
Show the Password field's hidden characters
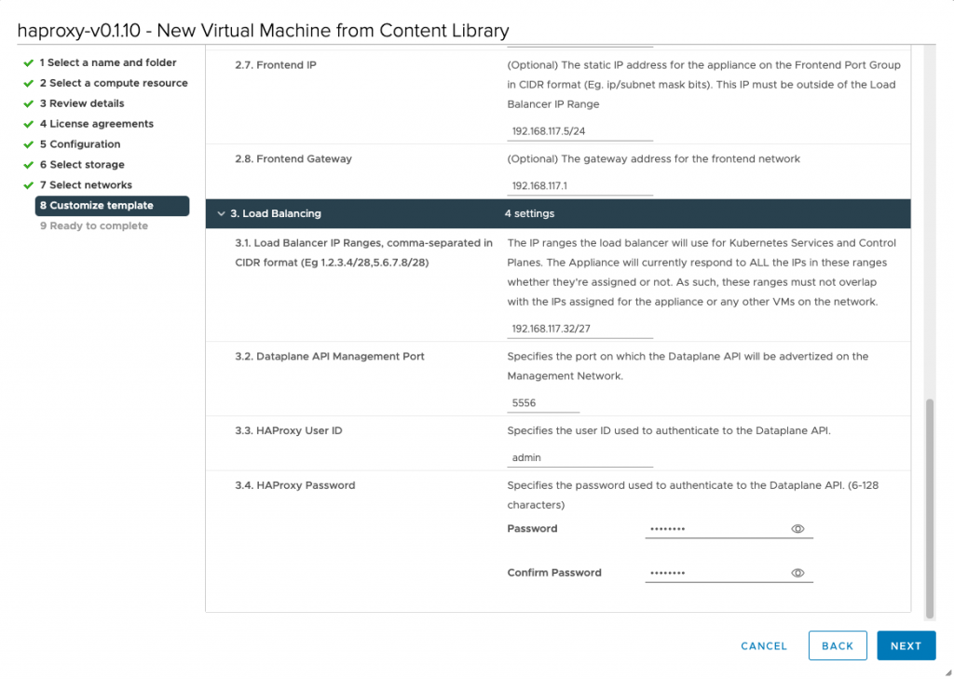pyautogui.click(x=797, y=529)
